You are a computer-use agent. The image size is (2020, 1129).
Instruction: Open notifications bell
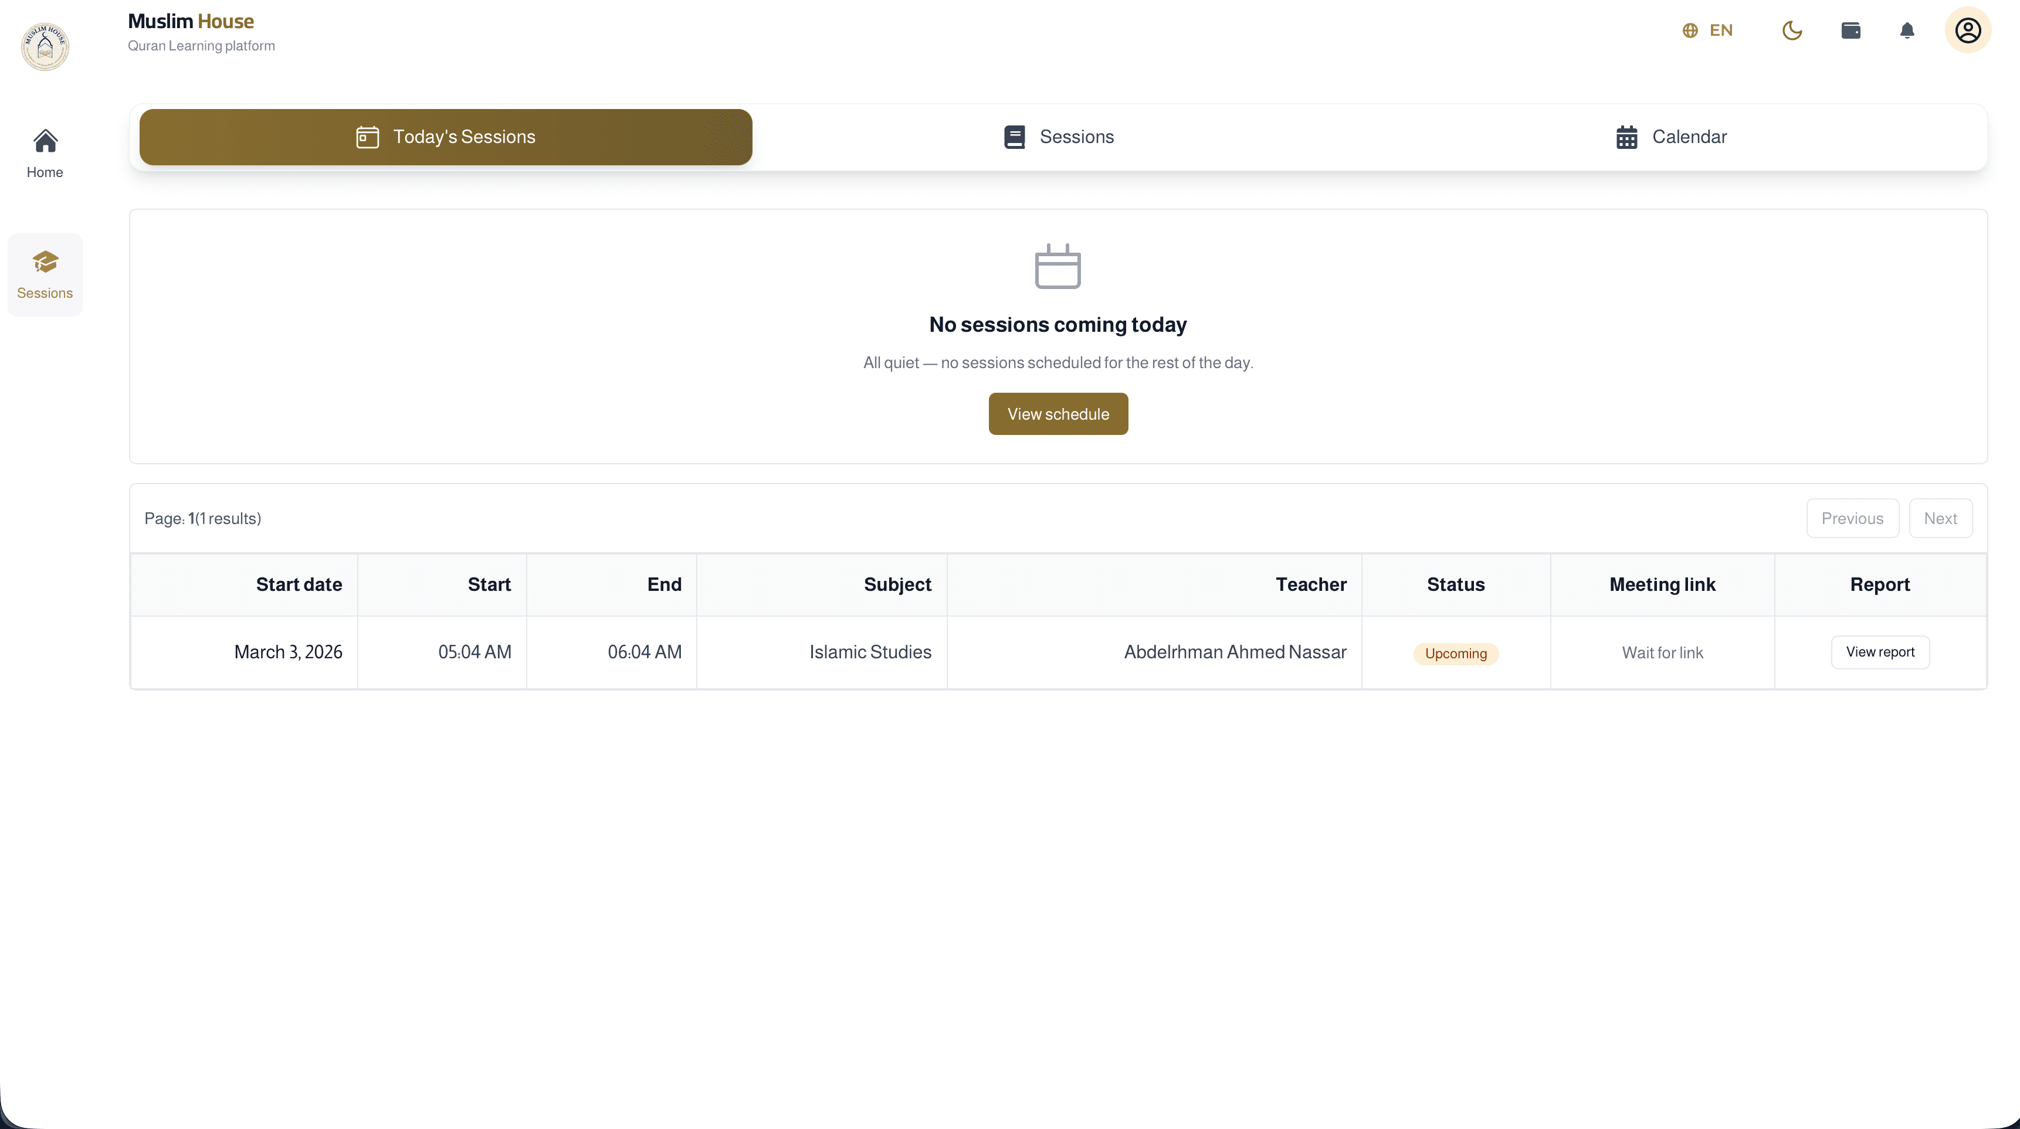click(x=1907, y=30)
